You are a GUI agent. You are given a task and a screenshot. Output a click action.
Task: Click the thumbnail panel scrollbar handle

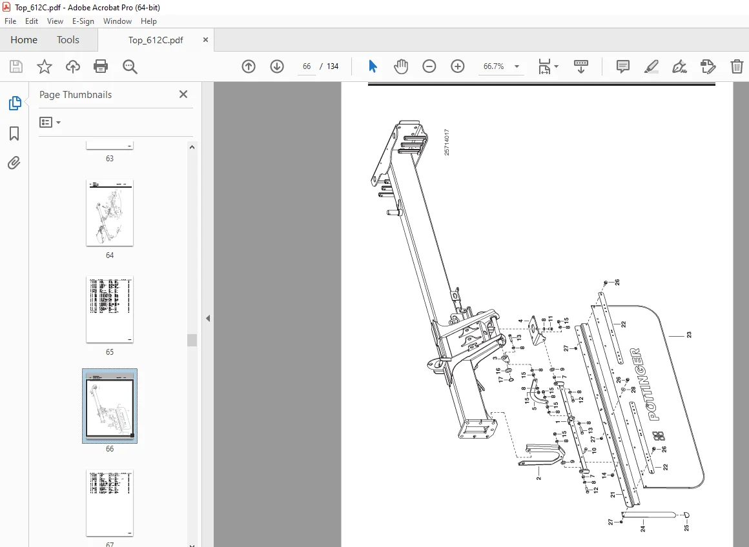[192, 340]
